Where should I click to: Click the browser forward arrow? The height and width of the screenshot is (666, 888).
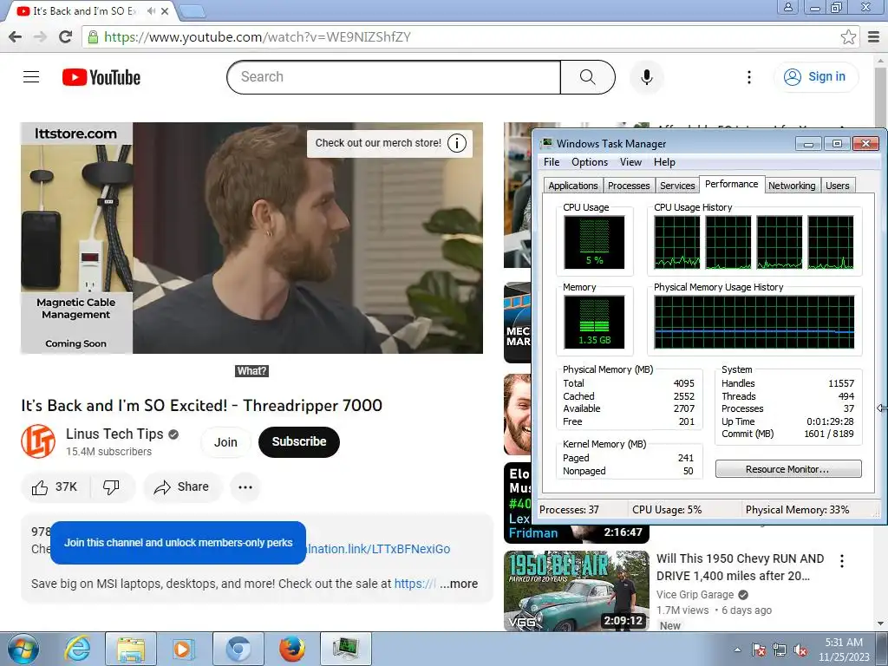tap(40, 36)
